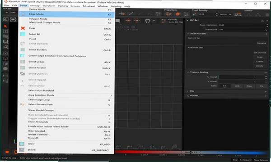Click the Texel Density picker icon
271x162 pixels.
pos(194,14)
